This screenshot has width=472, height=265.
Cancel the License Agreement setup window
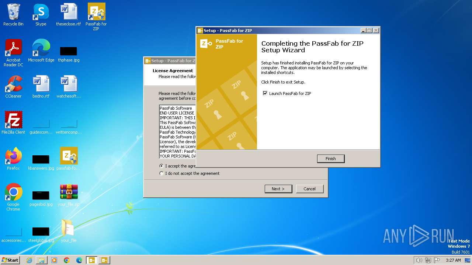pos(310,189)
